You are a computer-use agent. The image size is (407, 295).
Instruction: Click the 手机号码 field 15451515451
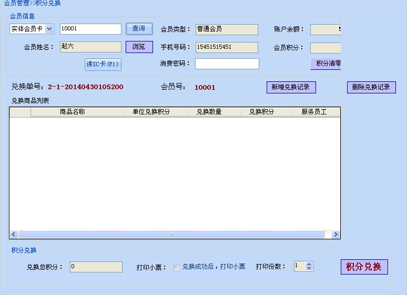[x=227, y=47]
